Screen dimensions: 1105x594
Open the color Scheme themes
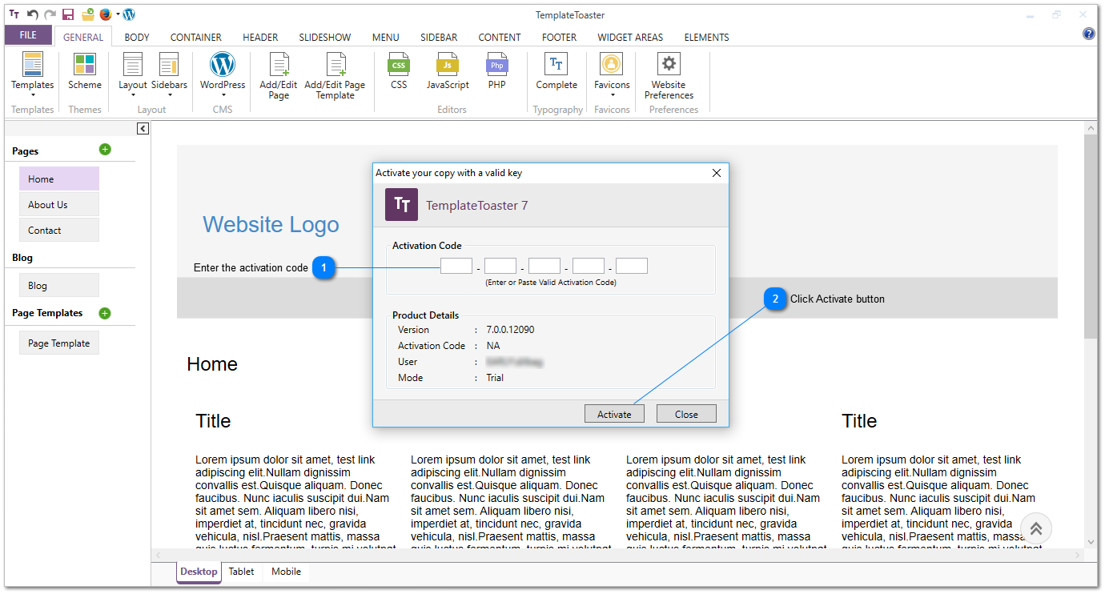pos(84,64)
